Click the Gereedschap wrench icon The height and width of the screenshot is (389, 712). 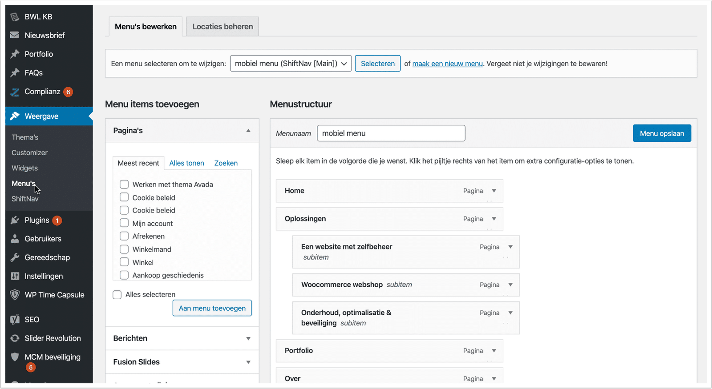[x=15, y=257]
